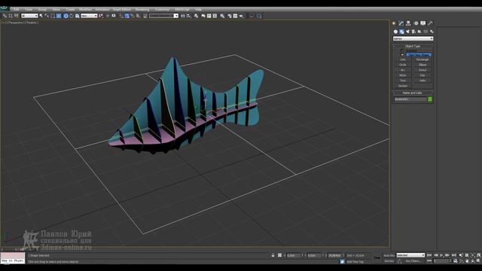Switch to the Motion command panel tab
The height and width of the screenshot is (271, 482).
(416, 23)
